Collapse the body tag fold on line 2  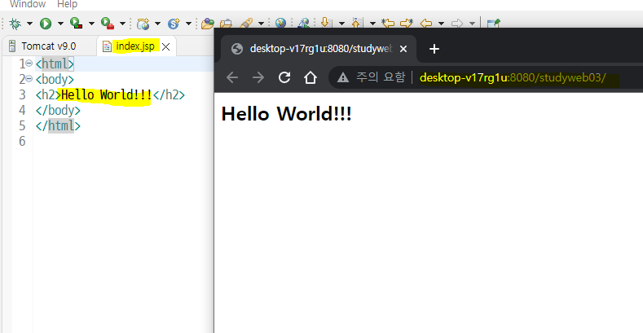[x=29, y=79]
